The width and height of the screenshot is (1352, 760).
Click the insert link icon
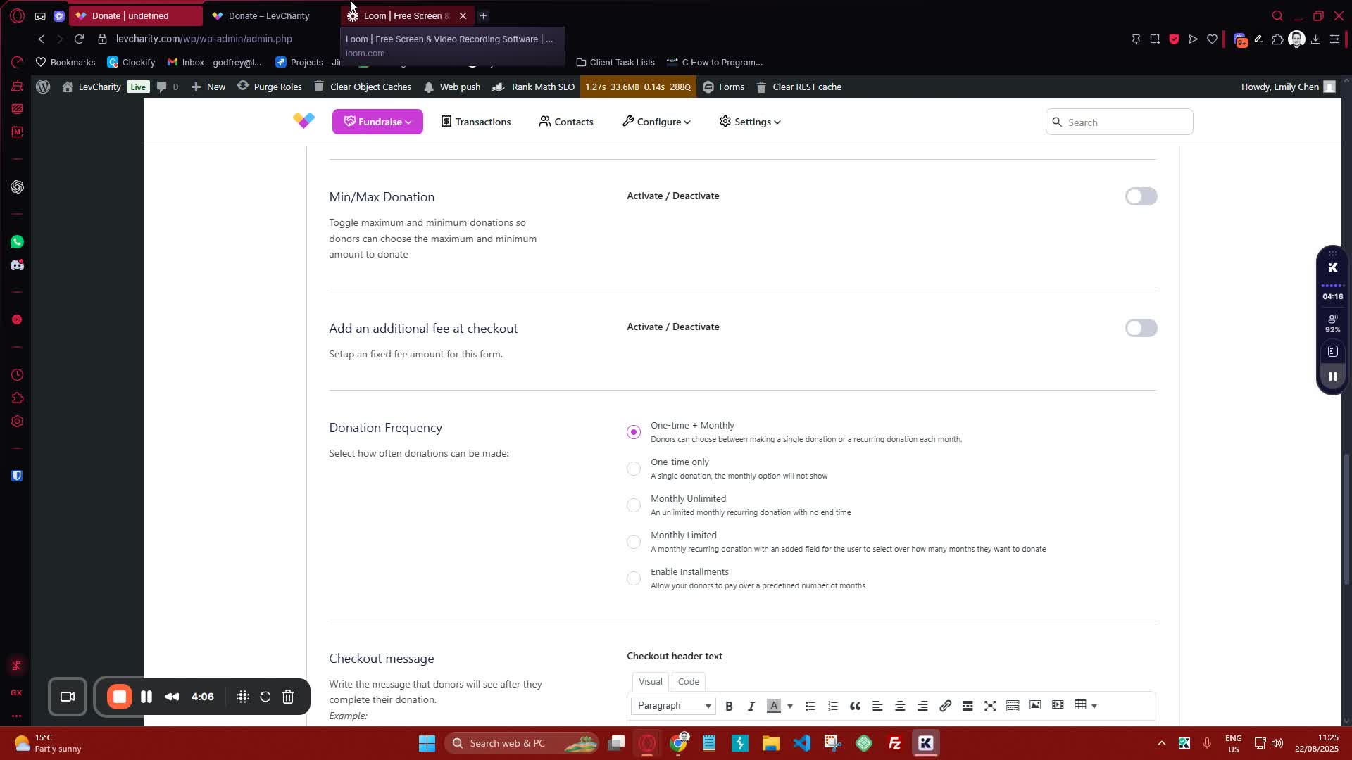pos(945,706)
